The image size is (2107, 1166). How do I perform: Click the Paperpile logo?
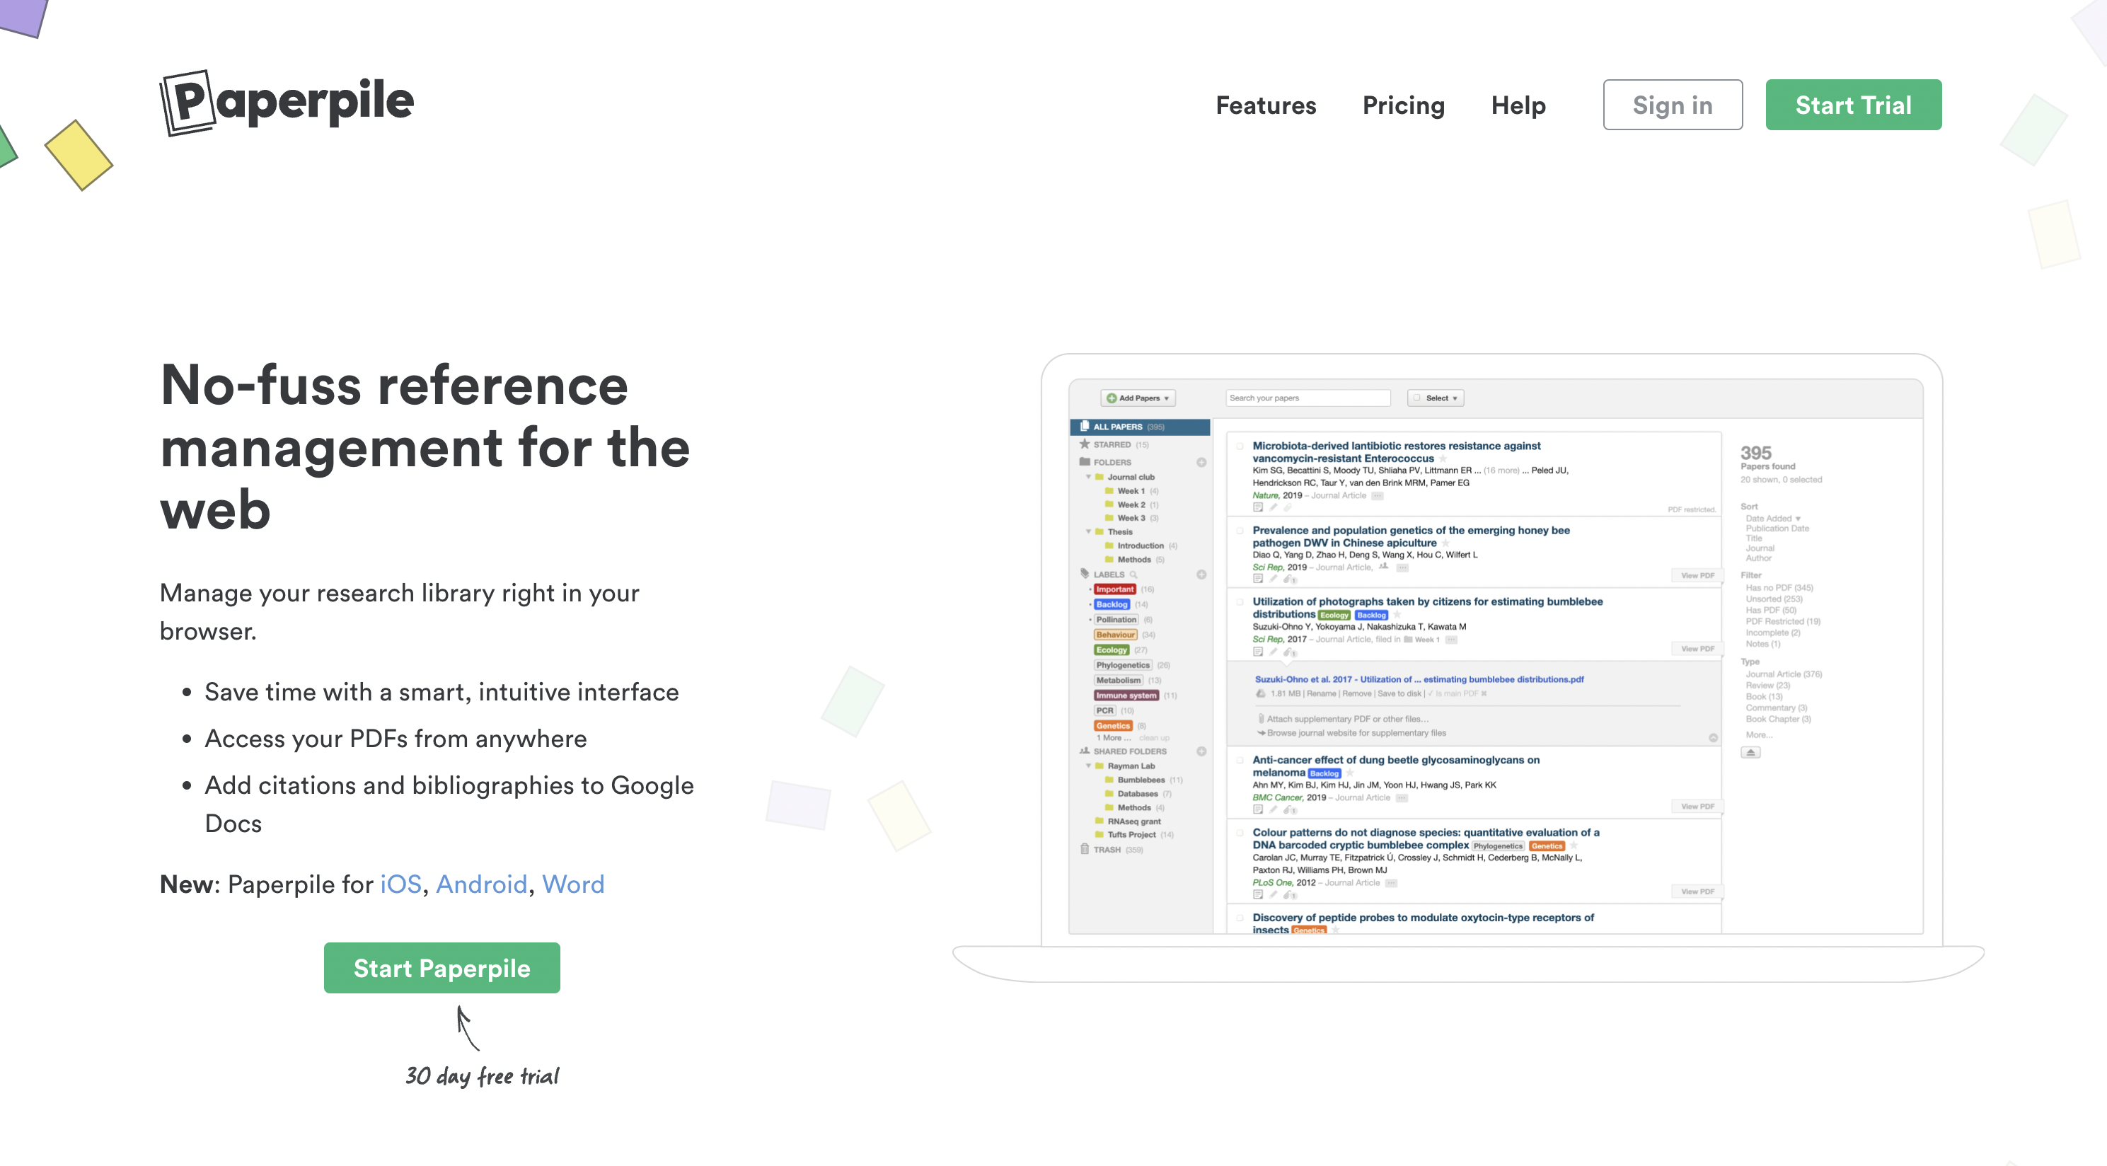pos(287,103)
